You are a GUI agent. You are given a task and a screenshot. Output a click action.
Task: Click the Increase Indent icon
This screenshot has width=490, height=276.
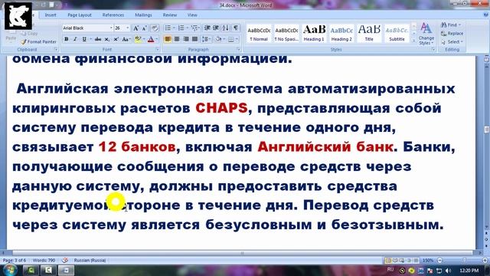pos(216,28)
